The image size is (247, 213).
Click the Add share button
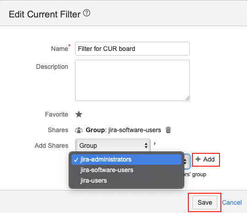click(x=205, y=159)
